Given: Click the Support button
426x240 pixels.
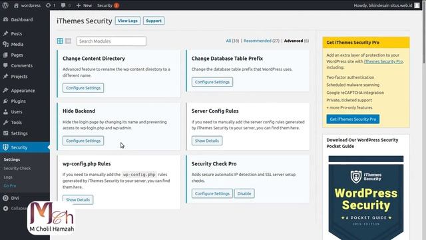Looking at the screenshot, I should [154, 21].
